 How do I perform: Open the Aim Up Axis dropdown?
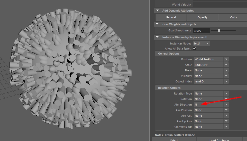(x=226, y=121)
